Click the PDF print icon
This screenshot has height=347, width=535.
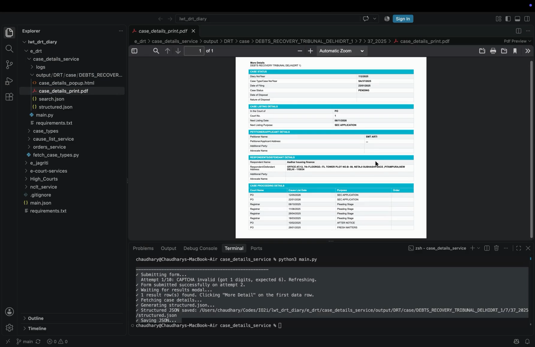pyautogui.click(x=493, y=51)
